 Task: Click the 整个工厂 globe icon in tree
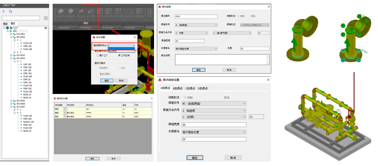7,28
